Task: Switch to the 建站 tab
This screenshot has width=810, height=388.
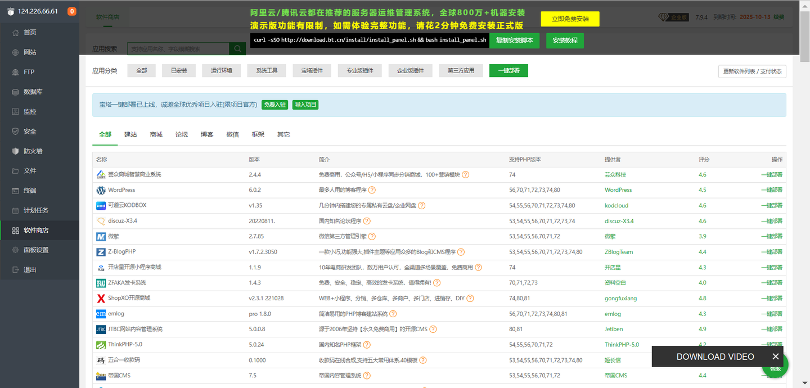Action: coord(130,134)
